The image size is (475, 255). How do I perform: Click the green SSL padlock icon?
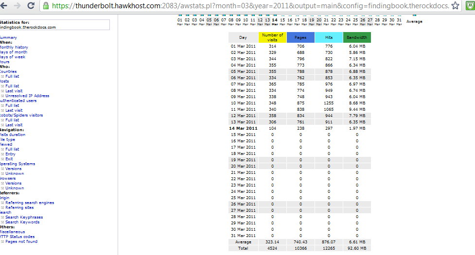click(x=46, y=6)
